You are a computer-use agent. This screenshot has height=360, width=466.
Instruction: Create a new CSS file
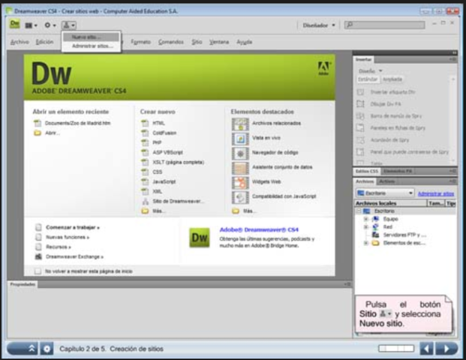(x=158, y=172)
